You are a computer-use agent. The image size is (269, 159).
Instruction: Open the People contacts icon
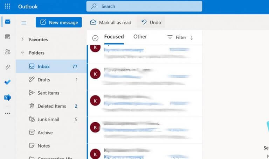[8, 52]
